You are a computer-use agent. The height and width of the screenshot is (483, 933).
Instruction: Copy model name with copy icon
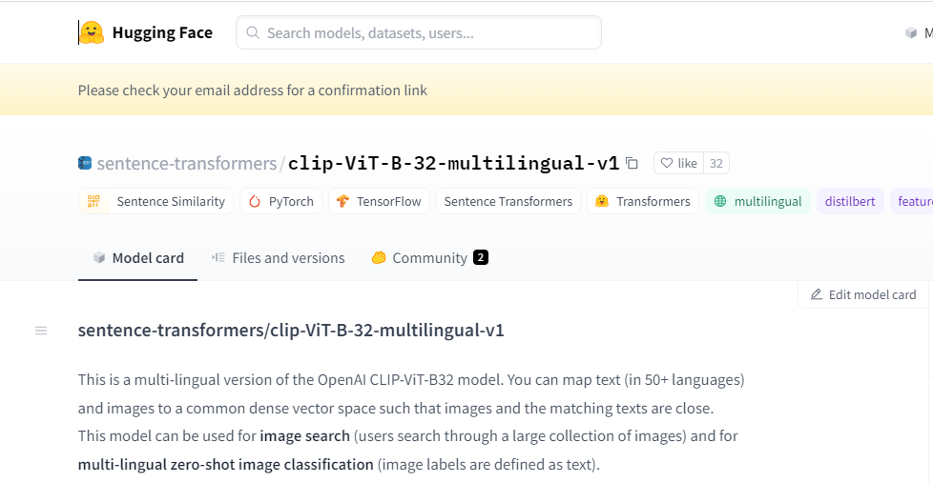coord(632,163)
